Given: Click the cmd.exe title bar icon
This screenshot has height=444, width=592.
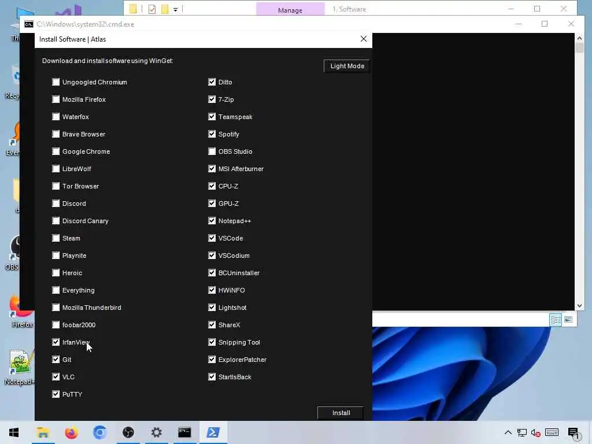Looking at the screenshot, I should pos(29,24).
